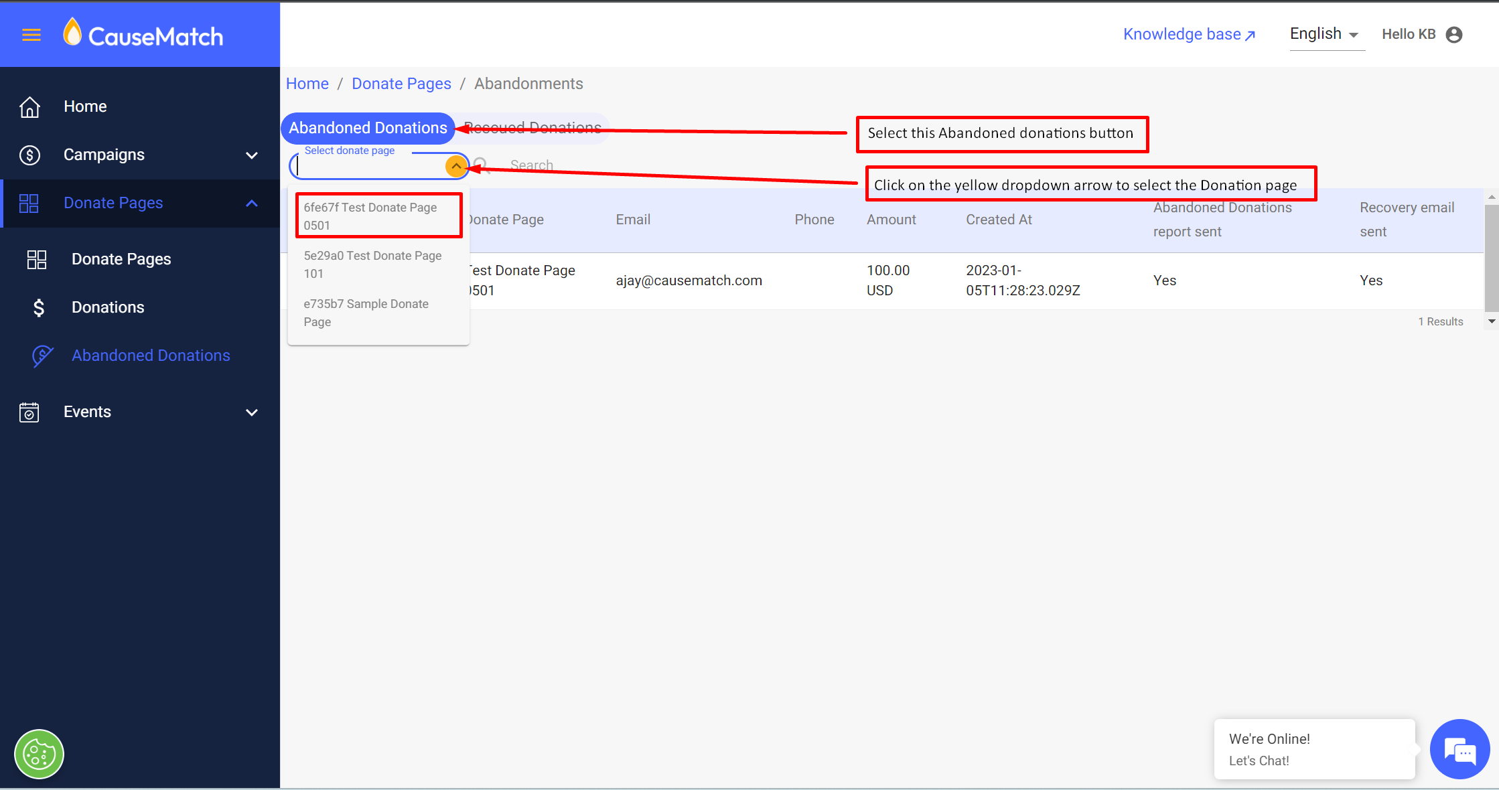Click the cookie settings icon

39,754
